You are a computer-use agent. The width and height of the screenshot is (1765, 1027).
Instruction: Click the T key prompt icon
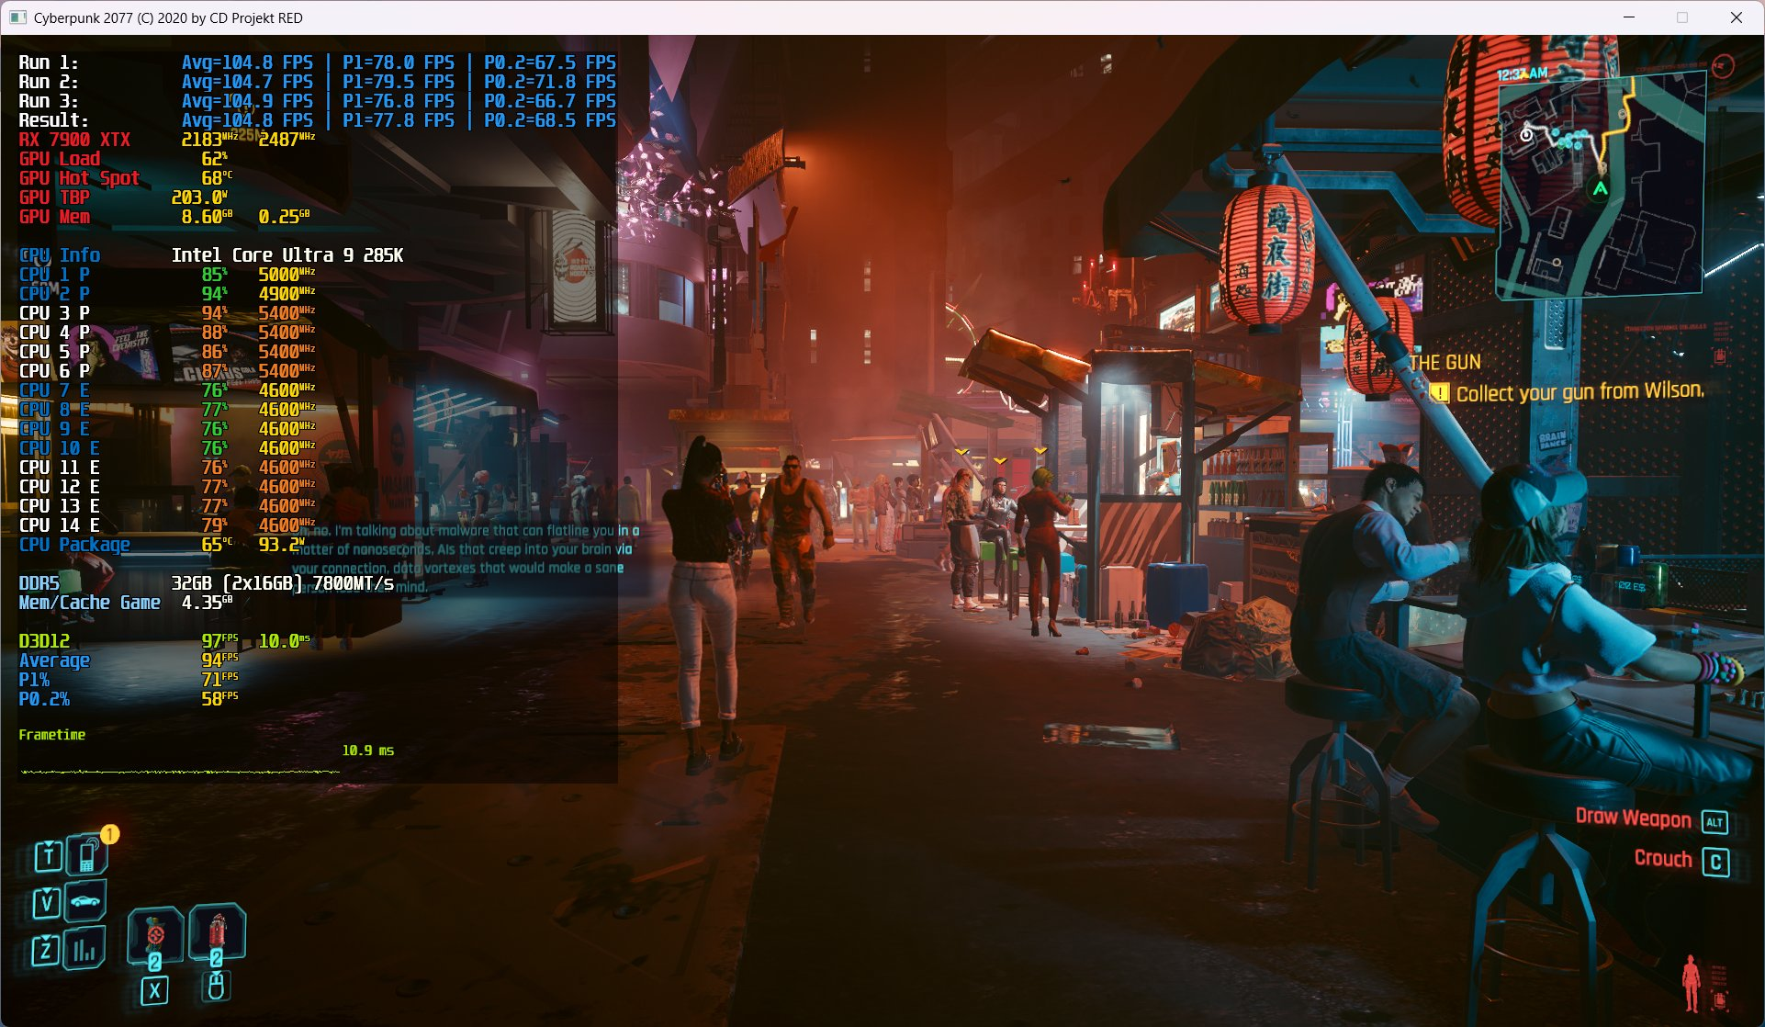coord(48,856)
